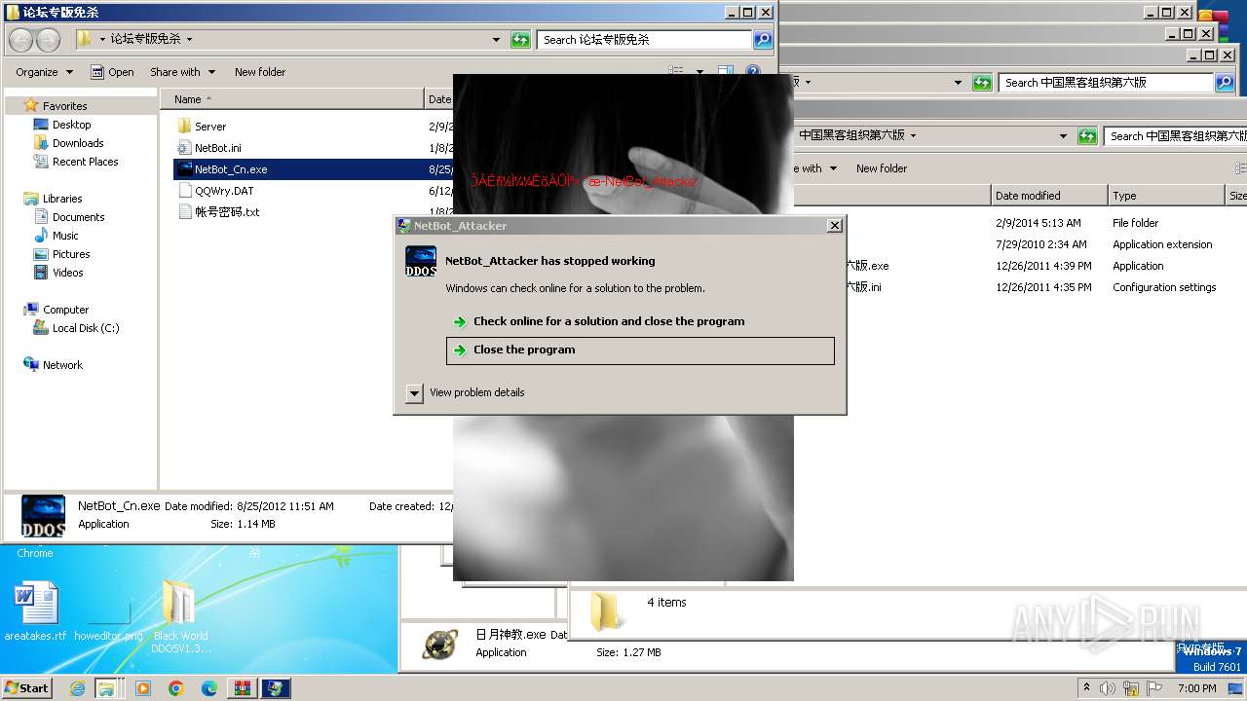Open Videos library
Screen dimensions: 1247x701
[67, 273]
